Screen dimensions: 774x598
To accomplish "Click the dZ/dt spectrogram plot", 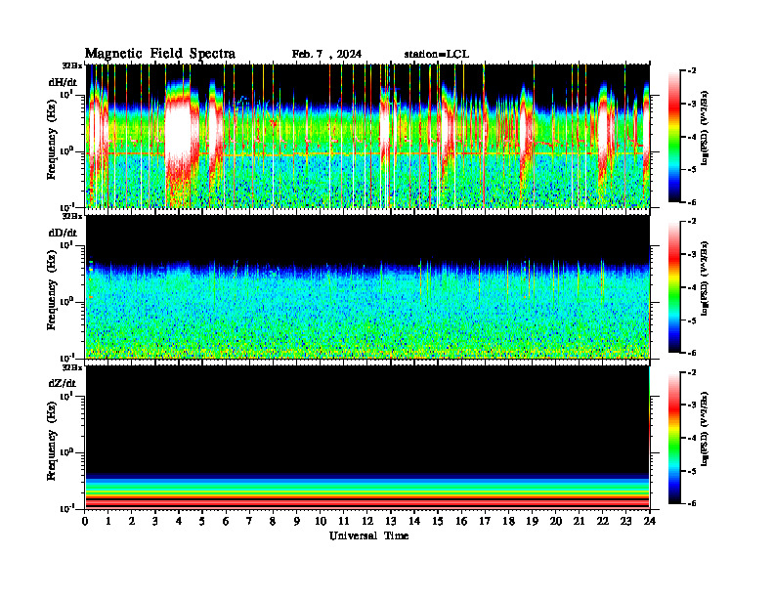I will 367,438.
